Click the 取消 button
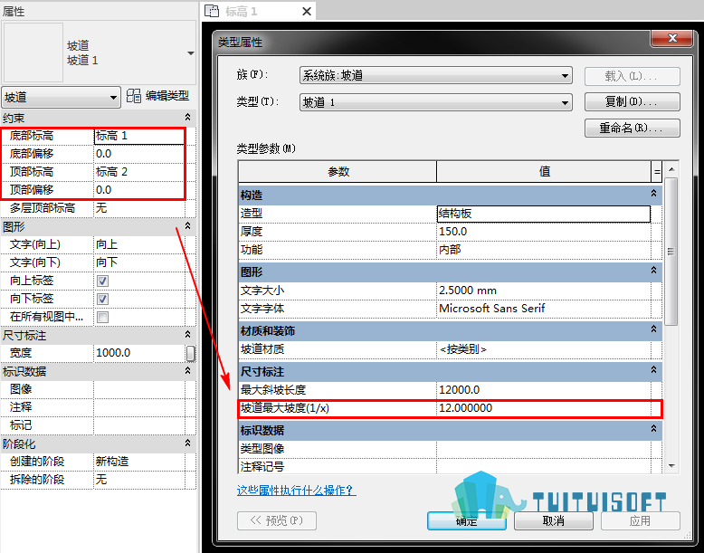 click(554, 521)
